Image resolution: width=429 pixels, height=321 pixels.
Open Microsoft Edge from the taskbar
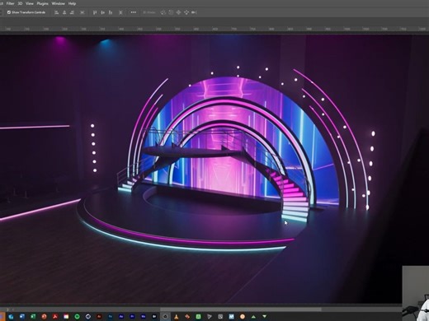(11, 317)
